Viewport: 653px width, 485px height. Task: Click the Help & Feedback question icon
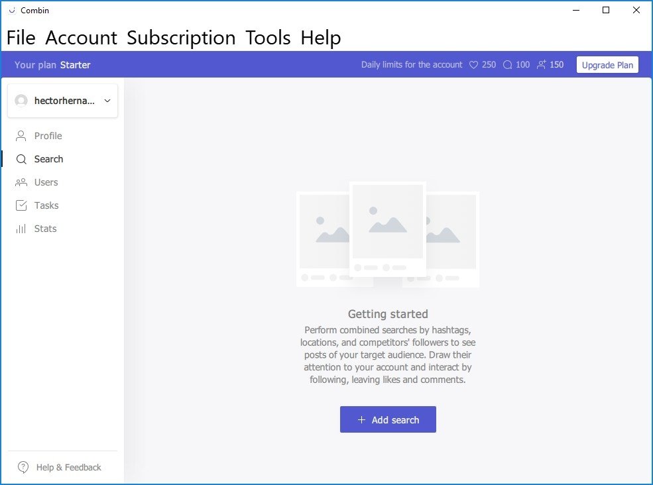23,467
